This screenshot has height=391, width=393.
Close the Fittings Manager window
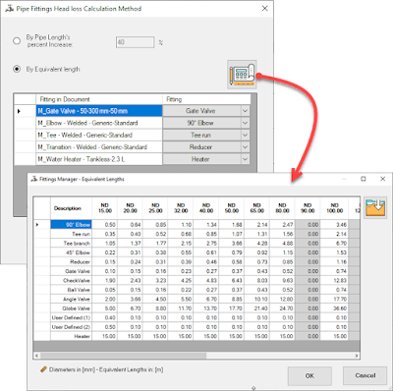tap(382, 179)
